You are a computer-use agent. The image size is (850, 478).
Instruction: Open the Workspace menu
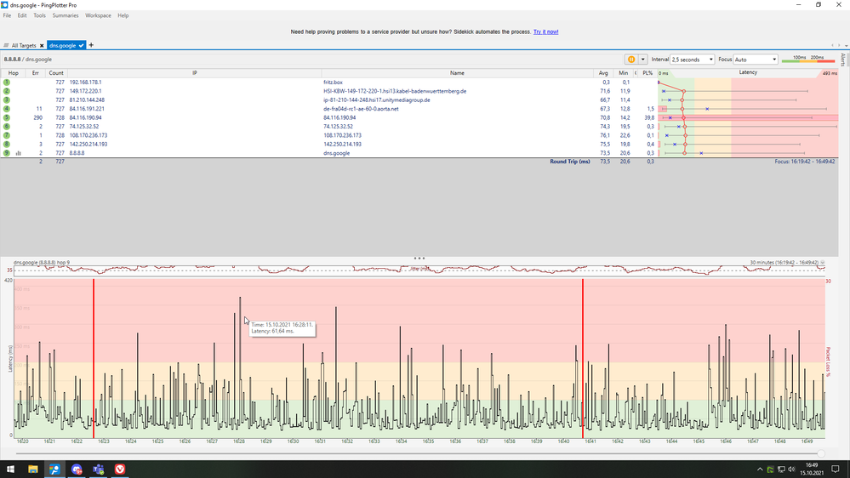[98, 15]
